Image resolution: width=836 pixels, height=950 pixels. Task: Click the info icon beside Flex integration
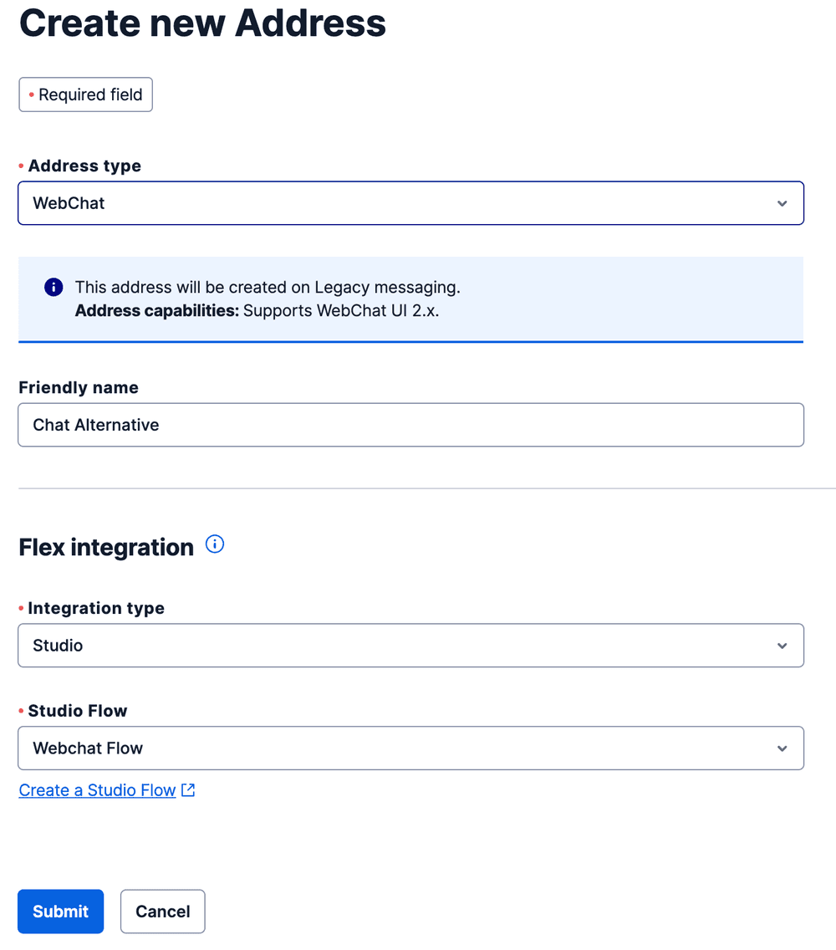pyautogui.click(x=215, y=544)
